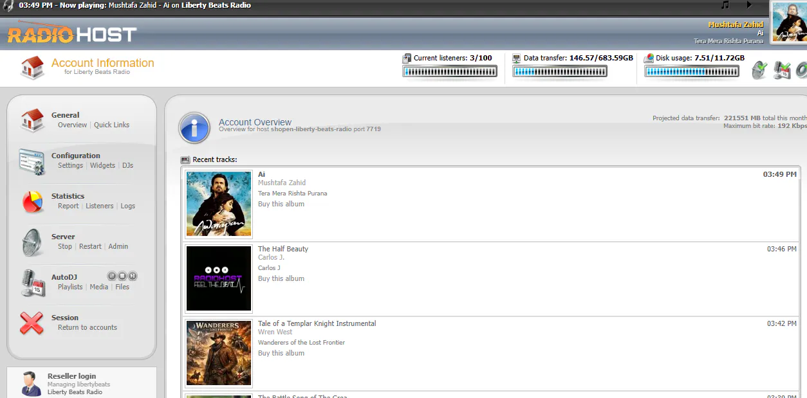Click the AutoDJ microphone icon in sidebar
Viewport: 807px width, 398px height.
(32, 283)
